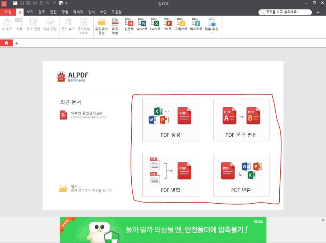
Task: Convert PDF to image with 그림으로
Action: pyautogui.click(x=181, y=24)
